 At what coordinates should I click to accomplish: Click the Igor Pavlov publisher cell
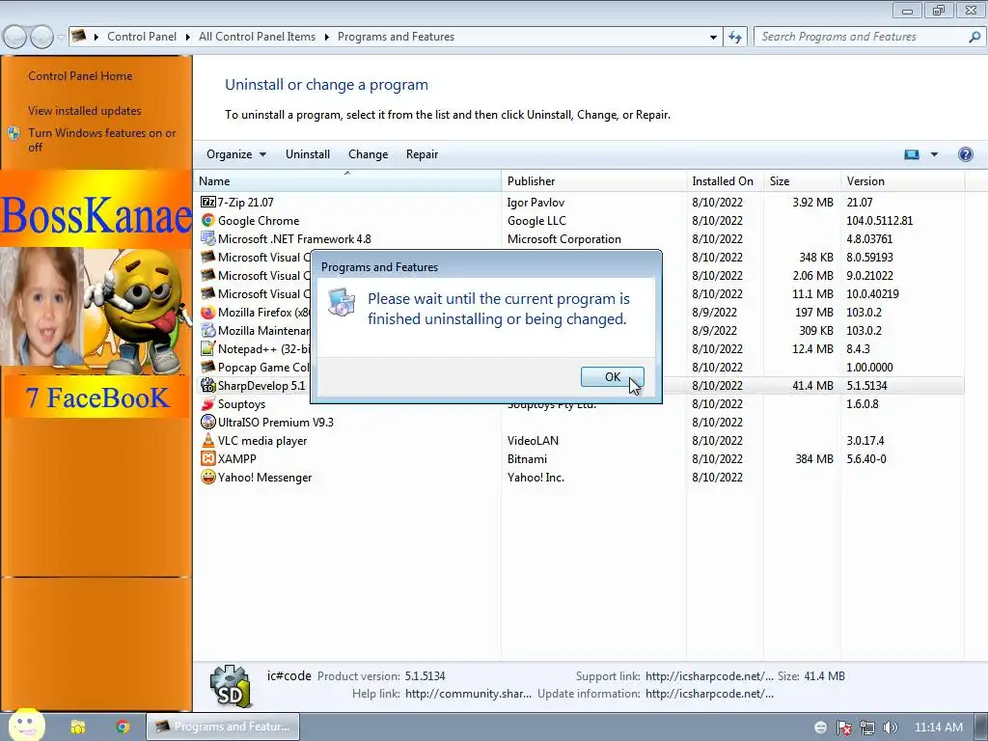tap(535, 203)
